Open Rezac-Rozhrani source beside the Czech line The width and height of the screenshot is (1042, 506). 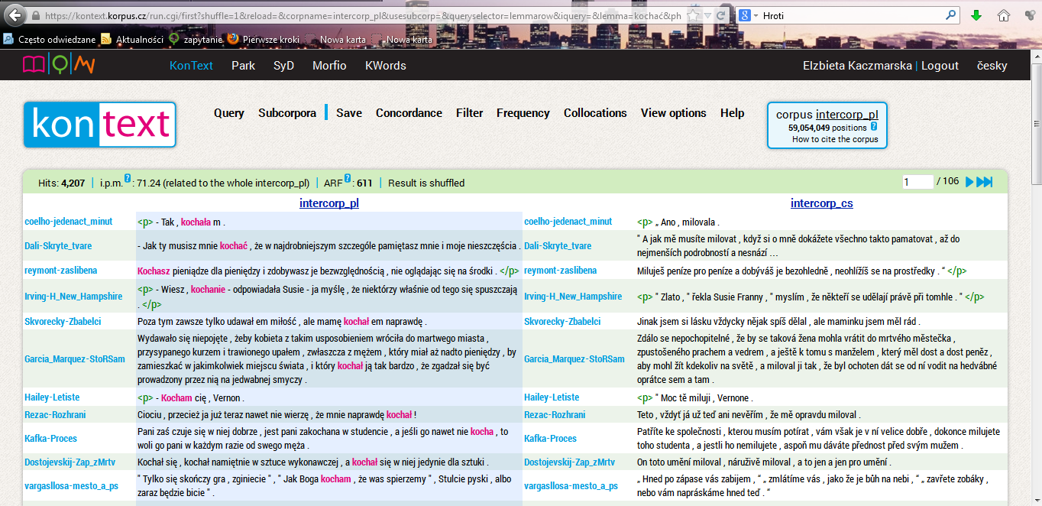tap(555, 415)
